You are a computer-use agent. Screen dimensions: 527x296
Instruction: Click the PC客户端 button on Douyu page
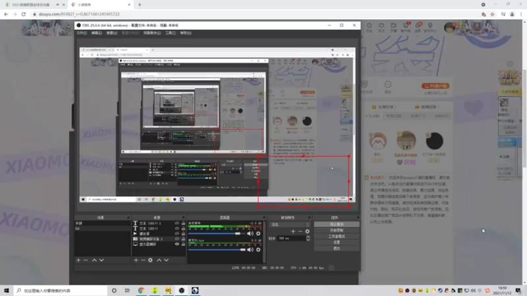tap(435, 86)
